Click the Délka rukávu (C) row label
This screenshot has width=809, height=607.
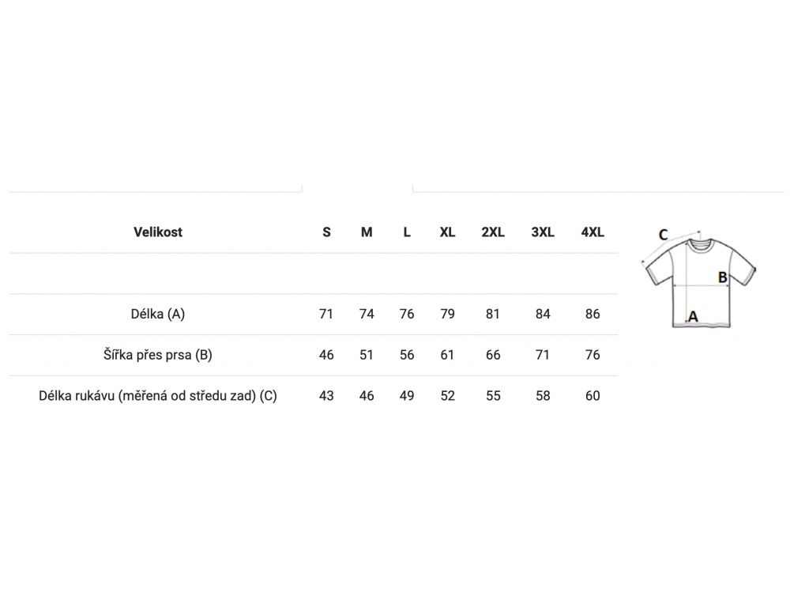[x=158, y=396]
